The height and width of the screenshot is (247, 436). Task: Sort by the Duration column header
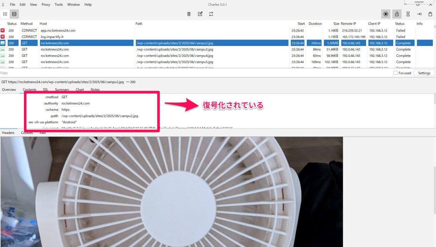315,24
